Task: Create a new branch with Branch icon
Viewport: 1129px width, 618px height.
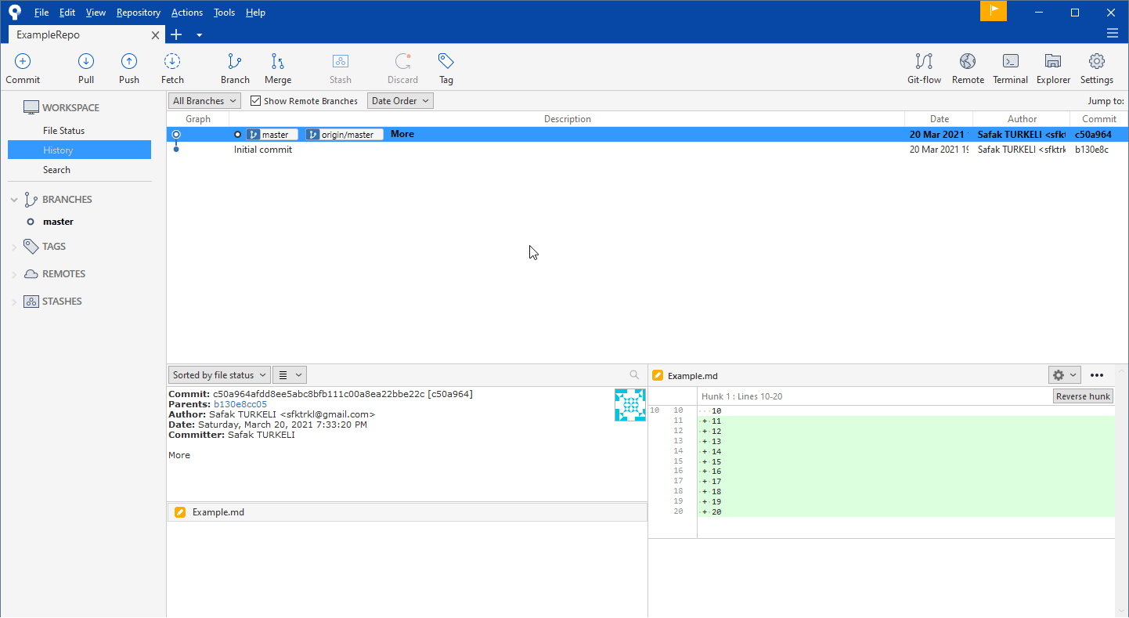Action: (234, 61)
